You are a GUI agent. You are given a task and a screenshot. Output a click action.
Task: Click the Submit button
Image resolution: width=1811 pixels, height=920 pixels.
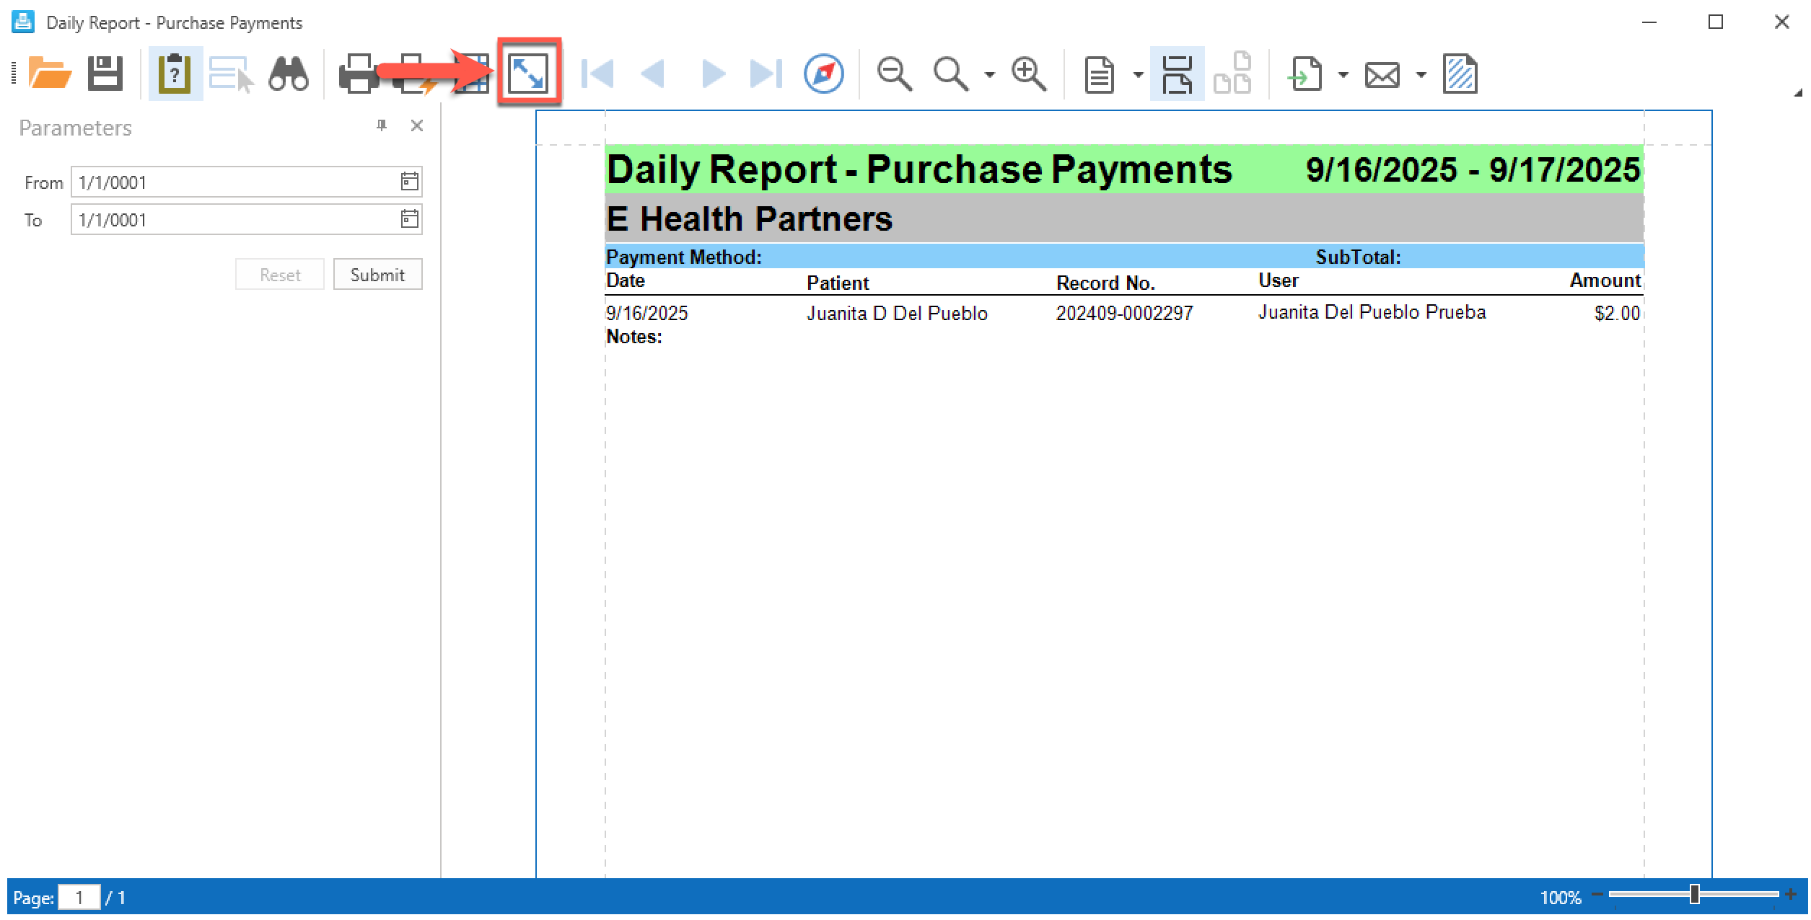(x=377, y=275)
